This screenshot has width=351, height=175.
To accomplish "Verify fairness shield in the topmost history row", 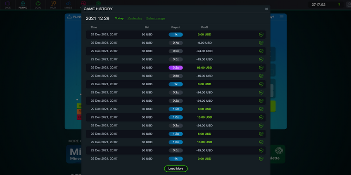I will 261,35.
